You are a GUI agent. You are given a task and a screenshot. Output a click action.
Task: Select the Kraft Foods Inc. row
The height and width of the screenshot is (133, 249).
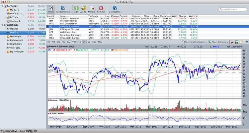click(147, 32)
